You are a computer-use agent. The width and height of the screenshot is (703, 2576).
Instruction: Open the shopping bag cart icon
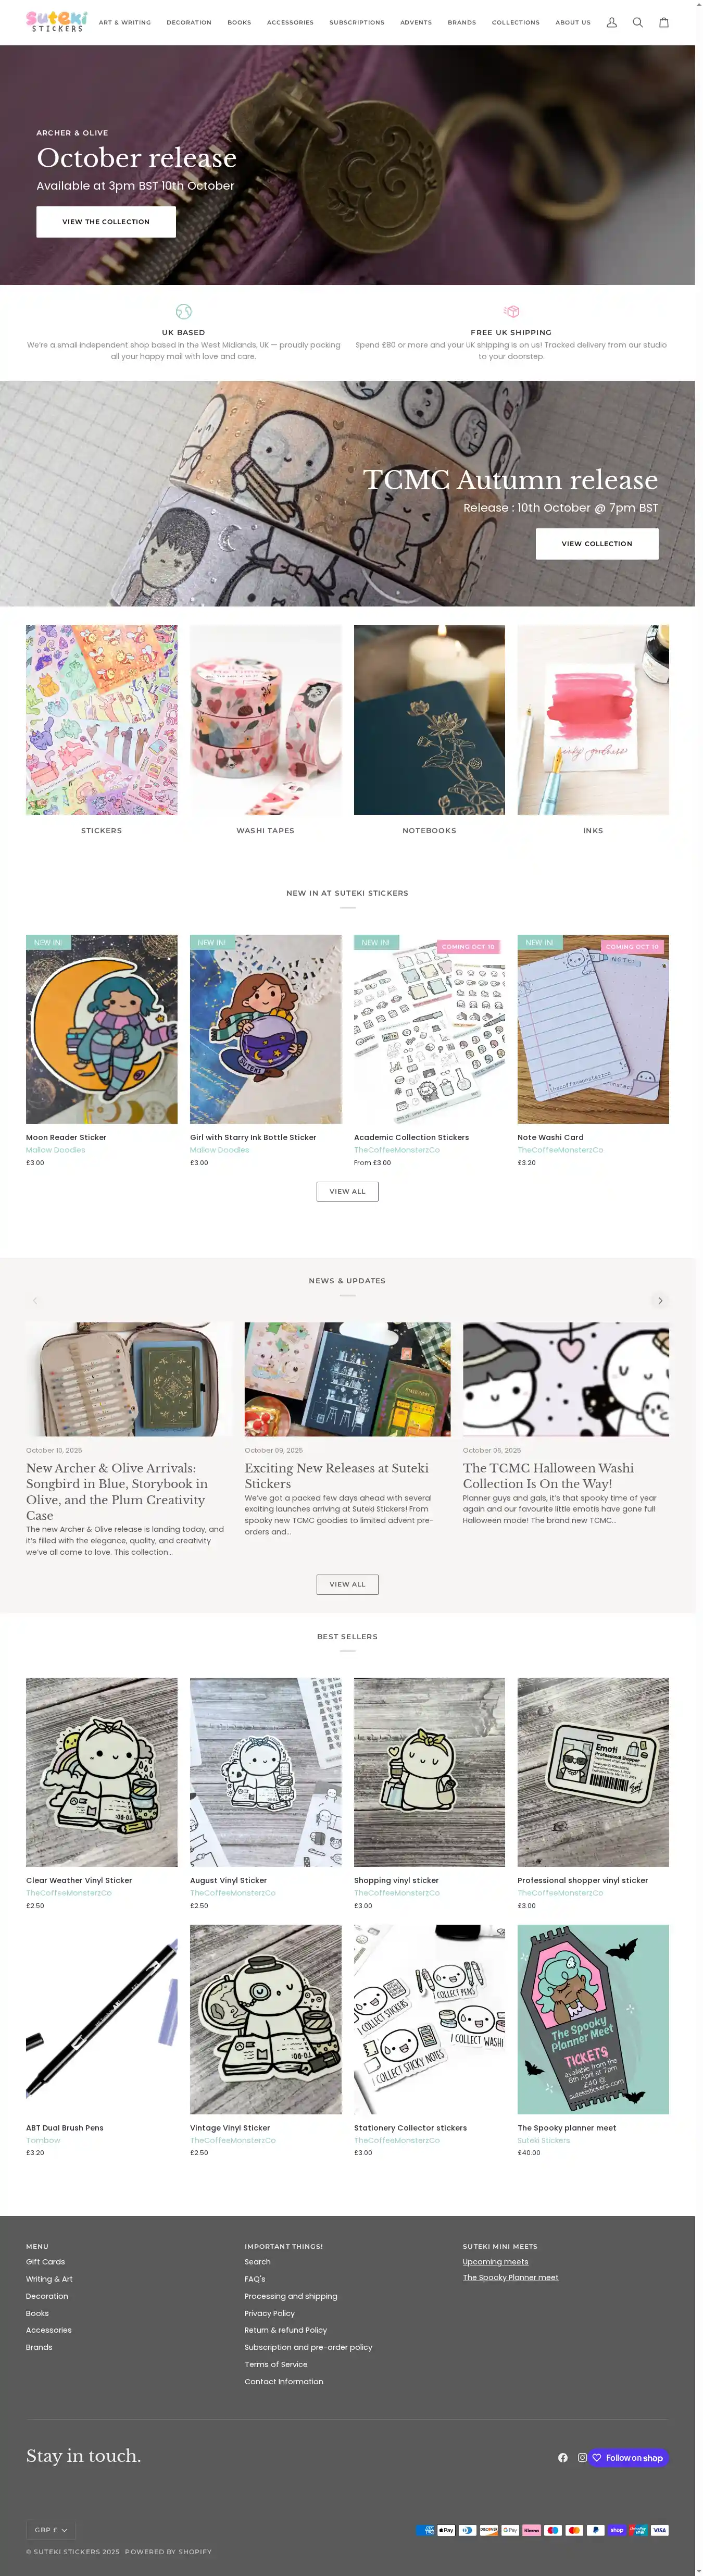(x=663, y=22)
